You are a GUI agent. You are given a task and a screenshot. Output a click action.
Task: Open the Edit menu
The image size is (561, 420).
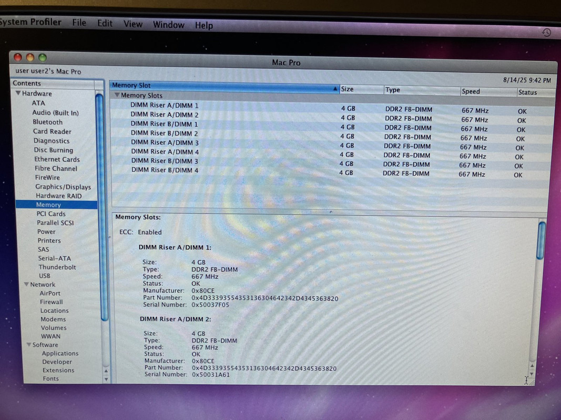click(105, 24)
